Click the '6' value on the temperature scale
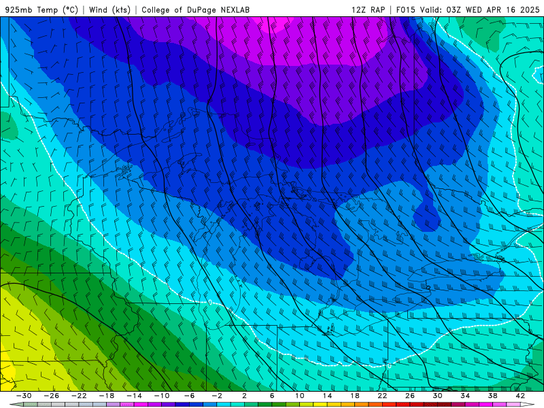 [272, 396]
